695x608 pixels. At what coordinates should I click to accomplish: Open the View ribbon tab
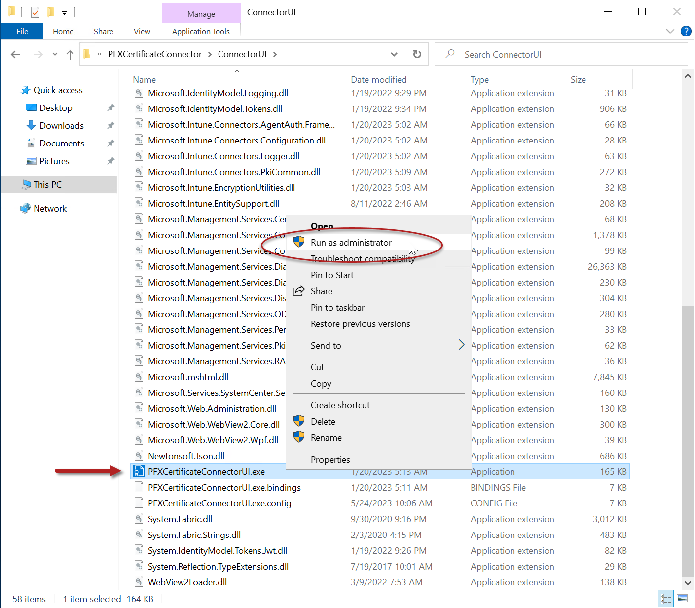[142, 31]
